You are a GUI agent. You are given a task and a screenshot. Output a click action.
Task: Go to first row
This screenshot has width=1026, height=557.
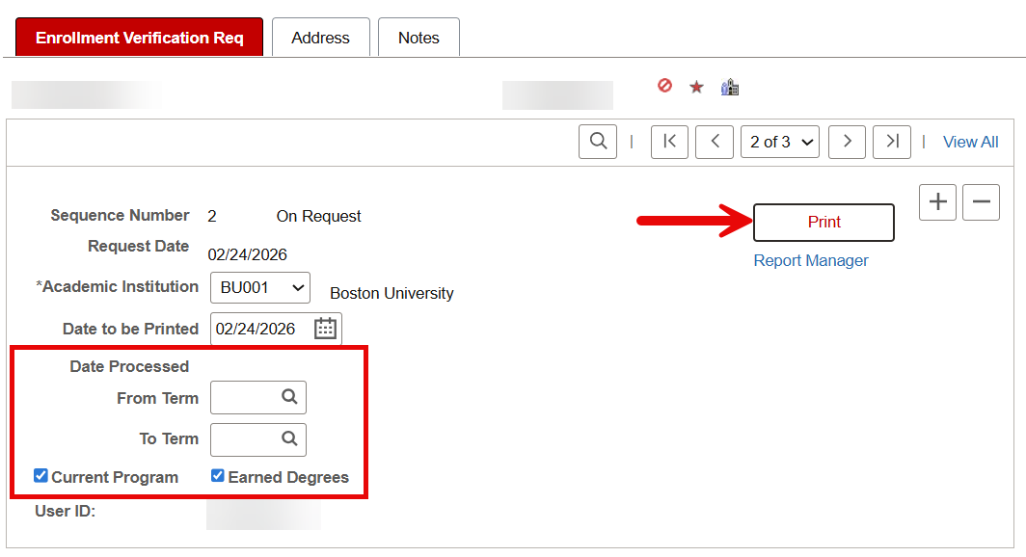coord(669,142)
